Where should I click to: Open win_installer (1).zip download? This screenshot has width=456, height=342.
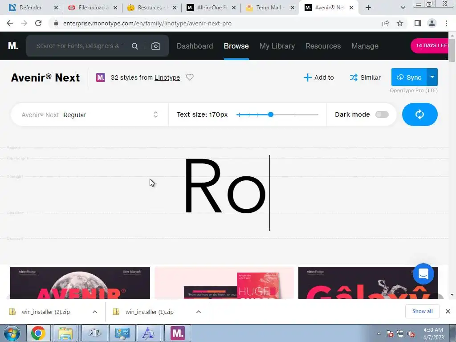click(150, 312)
